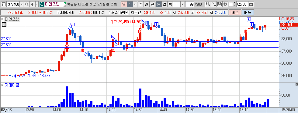The height and width of the screenshot is (113, 298).
Task: Click the sound speaker icon
Action: 33,4
